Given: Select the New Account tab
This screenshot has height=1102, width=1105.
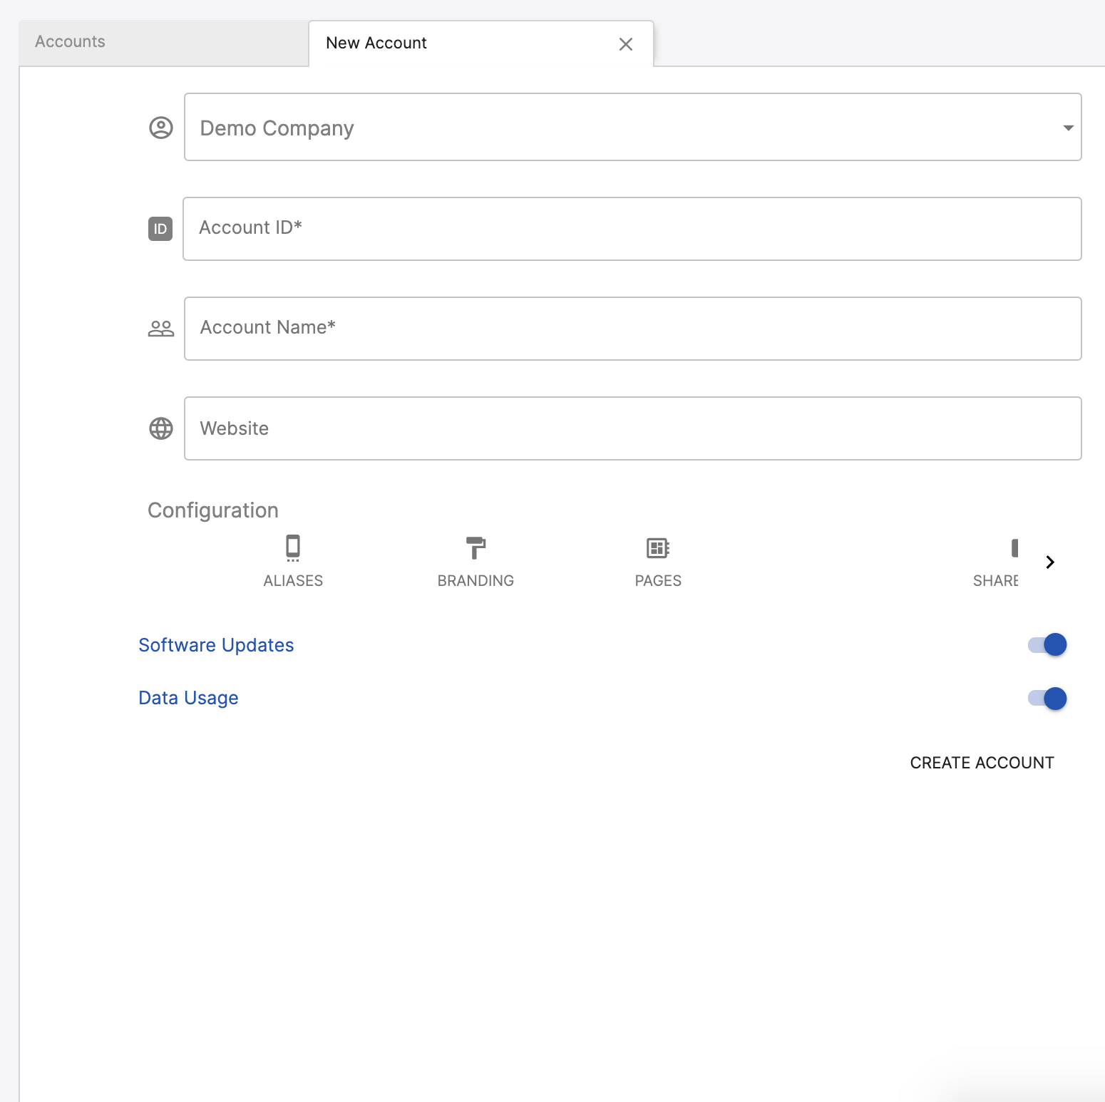Looking at the screenshot, I should tap(481, 43).
